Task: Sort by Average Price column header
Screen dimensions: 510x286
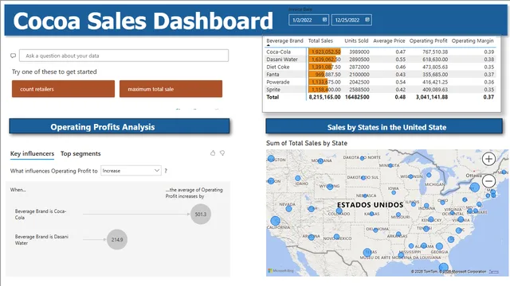Action: pyautogui.click(x=389, y=41)
